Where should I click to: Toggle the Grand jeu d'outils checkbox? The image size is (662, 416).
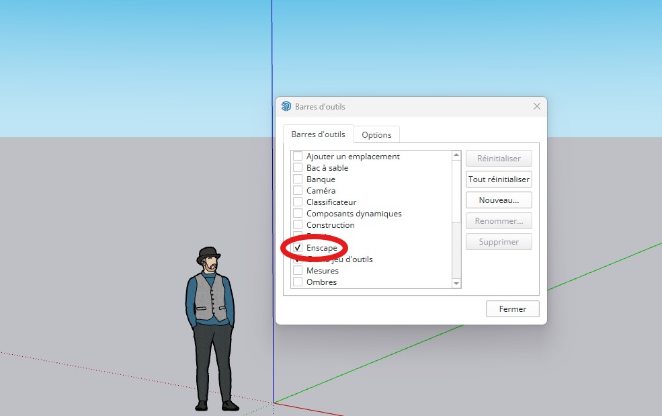pyautogui.click(x=298, y=259)
